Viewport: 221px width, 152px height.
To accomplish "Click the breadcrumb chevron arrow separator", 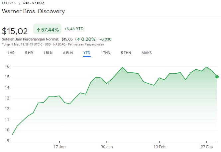I will click(x=19, y=4).
